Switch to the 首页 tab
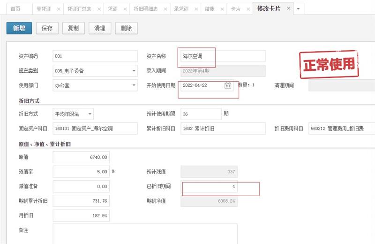 [15, 9]
